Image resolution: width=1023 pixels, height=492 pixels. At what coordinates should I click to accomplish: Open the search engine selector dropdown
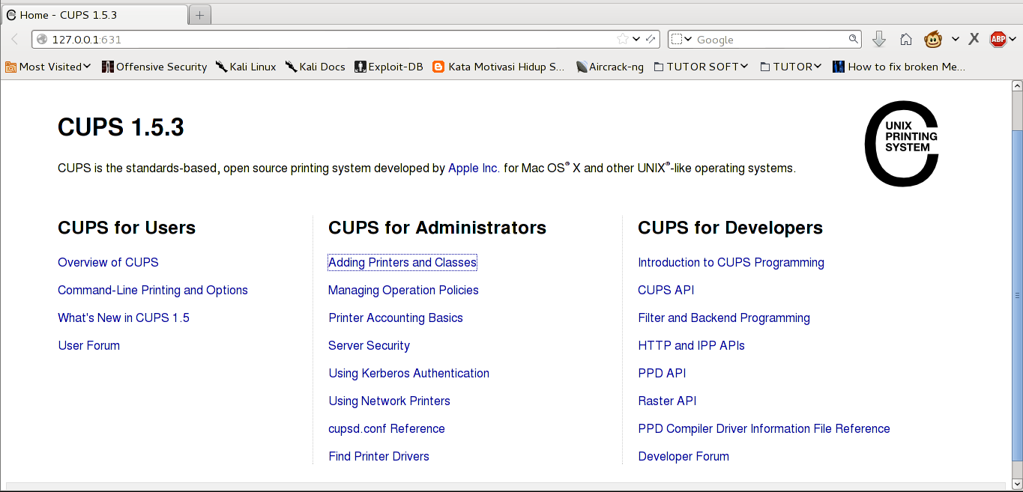click(681, 39)
